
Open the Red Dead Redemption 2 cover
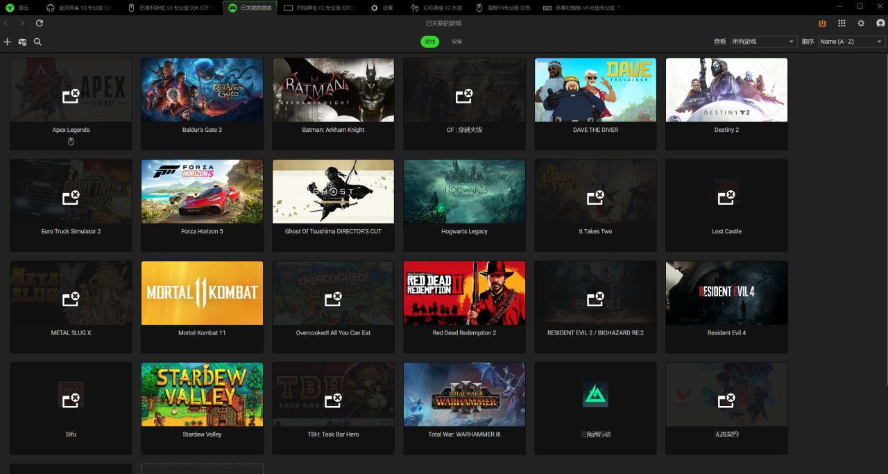coord(464,293)
